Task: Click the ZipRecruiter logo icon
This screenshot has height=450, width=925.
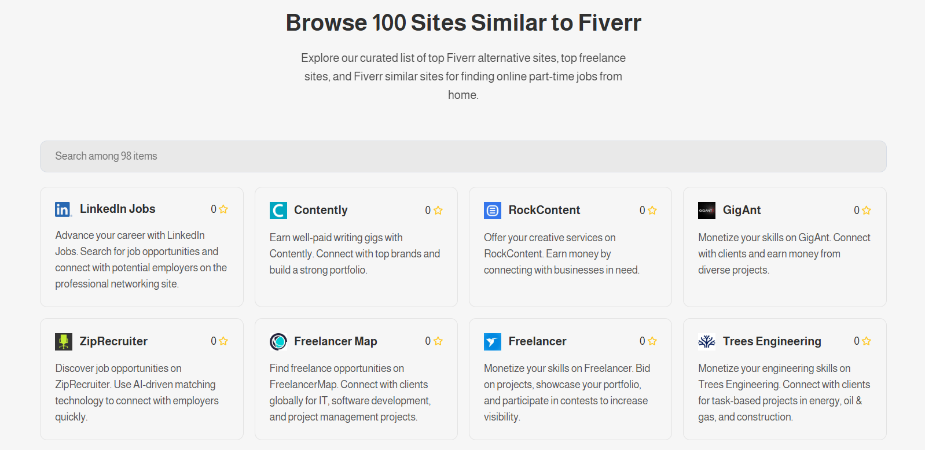Action: [x=64, y=342]
